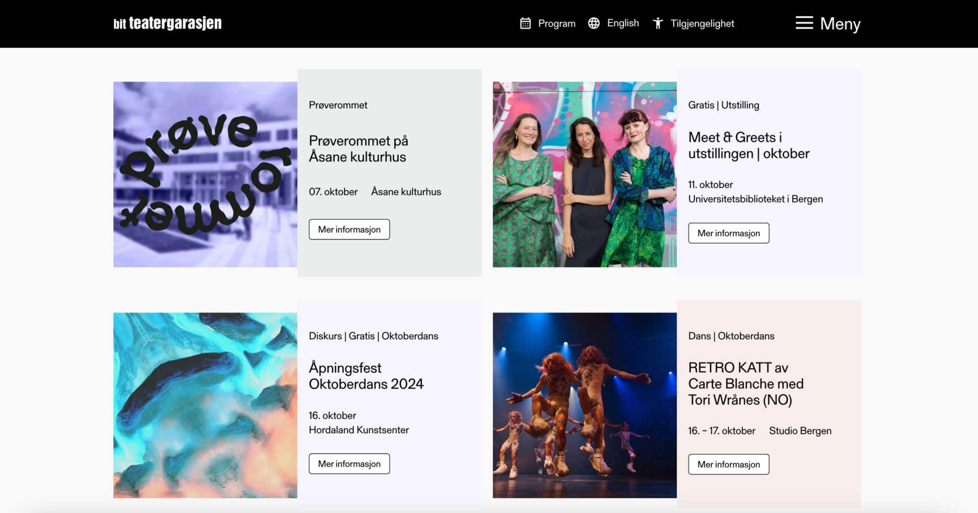
Task: Click the globe language icon
Action: 593,23
